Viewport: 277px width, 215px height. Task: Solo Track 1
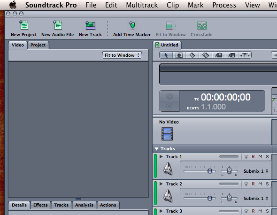click(x=267, y=157)
